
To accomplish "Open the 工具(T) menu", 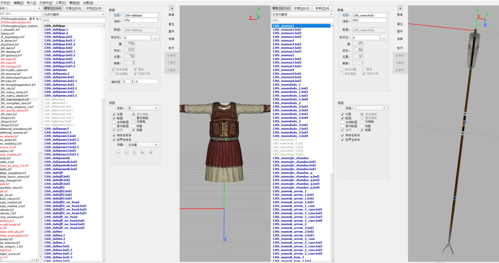I will 60,2.
